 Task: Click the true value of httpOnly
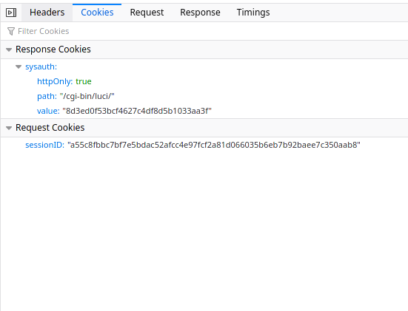(x=84, y=81)
